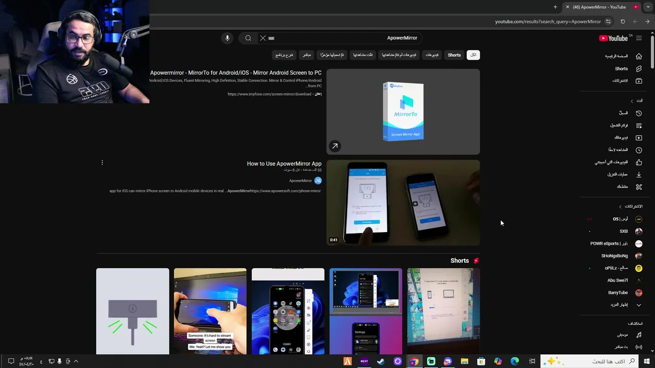This screenshot has height=368, width=655.
Task: Open the MirrorTo product box thumbnail
Action: (x=403, y=111)
